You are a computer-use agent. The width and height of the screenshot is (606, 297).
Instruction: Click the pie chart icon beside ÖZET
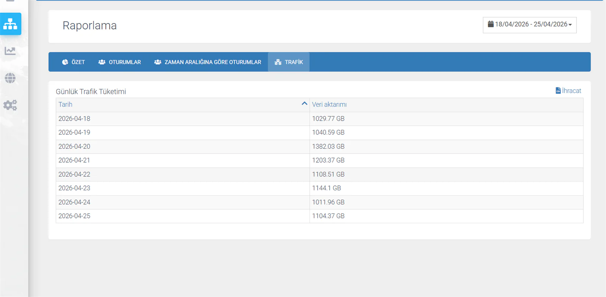tap(65, 62)
